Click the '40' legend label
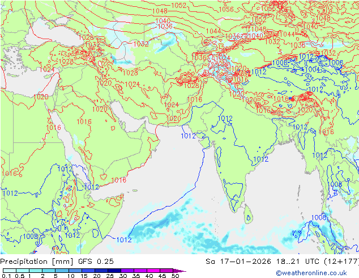The height and width of the screenshot is (278, 359). (x=149, y=276)
